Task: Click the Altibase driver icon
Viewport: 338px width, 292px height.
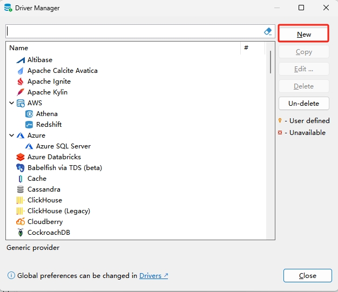Action: 21,60
